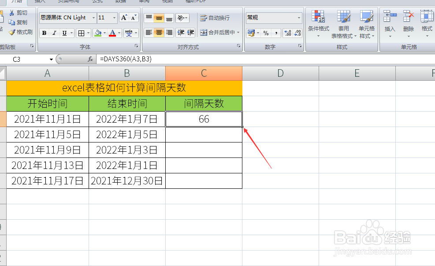Open clipboard group dialog launcher
The height and width of the screenshot is (266, 435).
pos(32,46)
